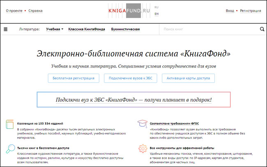Screen dimensions: 267x167
Task: Switch language to RU
Action: (157, 7)
